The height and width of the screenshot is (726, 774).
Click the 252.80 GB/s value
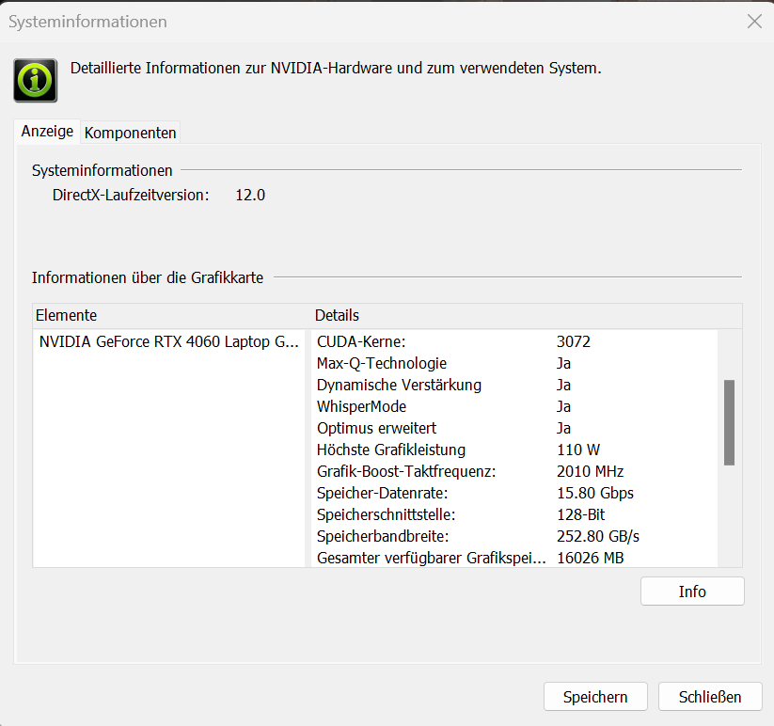coord(598,536)
